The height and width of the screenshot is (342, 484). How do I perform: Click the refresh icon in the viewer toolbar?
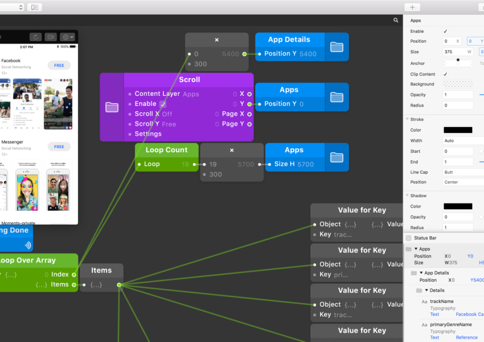coord(36,36)
